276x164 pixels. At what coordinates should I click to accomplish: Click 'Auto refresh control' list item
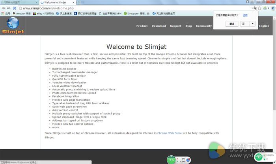[65, 110]
